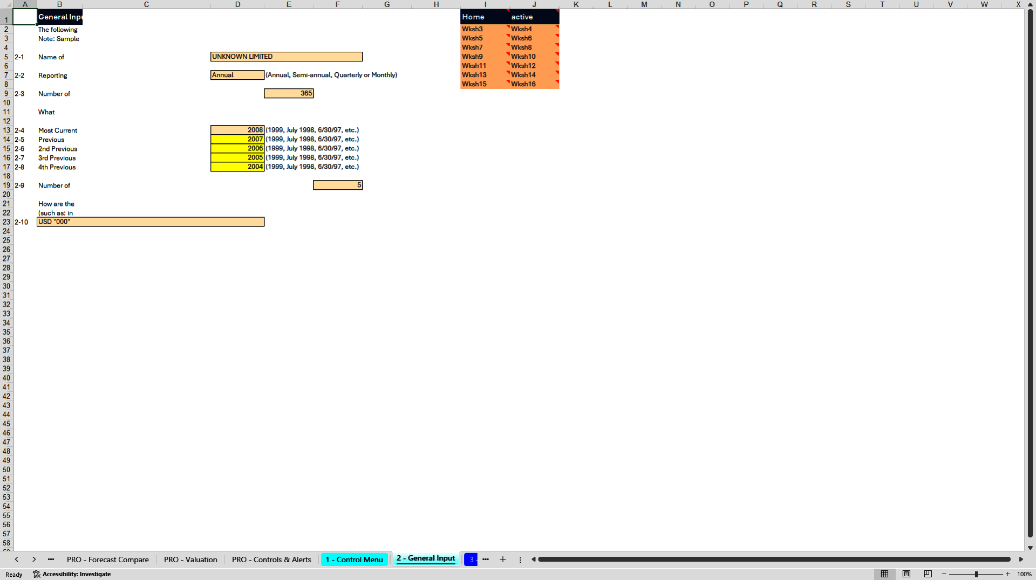
Task: Click the 100% zoom level
Action: 1024,574
